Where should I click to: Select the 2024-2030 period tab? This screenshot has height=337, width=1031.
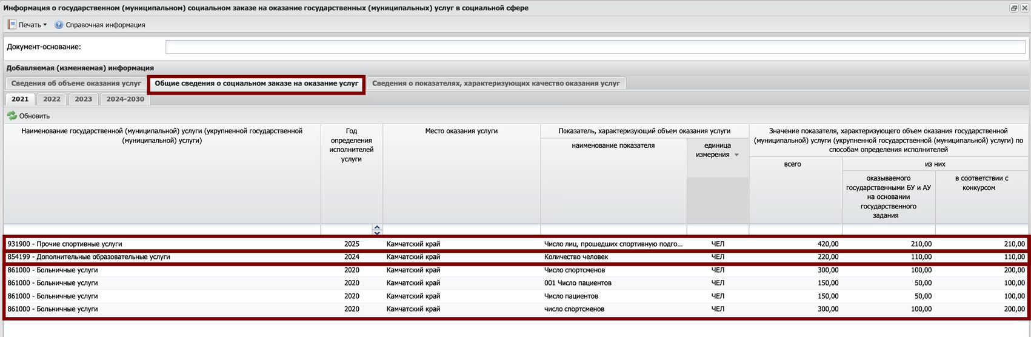pos(125,99)
